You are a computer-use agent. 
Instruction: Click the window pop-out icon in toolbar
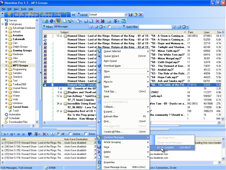pyautogui.click(x=123, y=21)
